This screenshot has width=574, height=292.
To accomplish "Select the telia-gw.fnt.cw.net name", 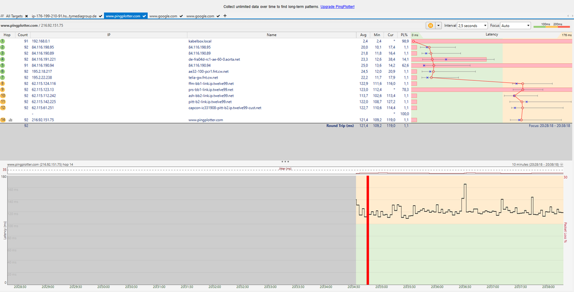I will click(x=203, y=77).
